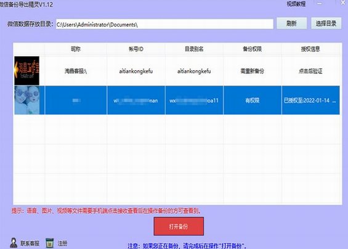Click the 联系客服 person icon
The width and height of the screenshot is (348, 249).
click(x=14, y=243)
